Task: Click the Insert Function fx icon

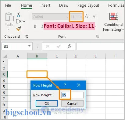Action: 70,46
